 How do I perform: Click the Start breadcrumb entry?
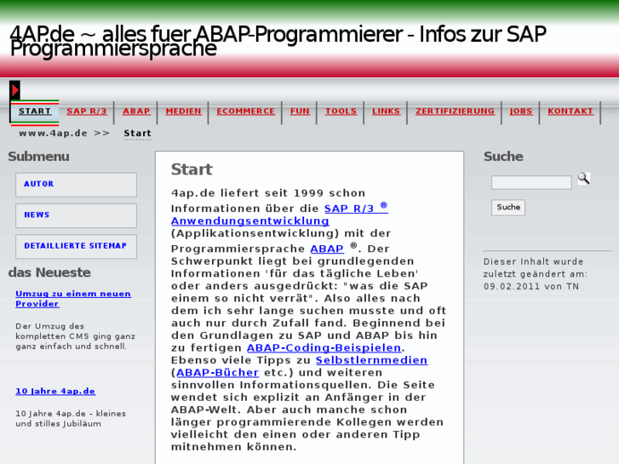tap(137, 134)
